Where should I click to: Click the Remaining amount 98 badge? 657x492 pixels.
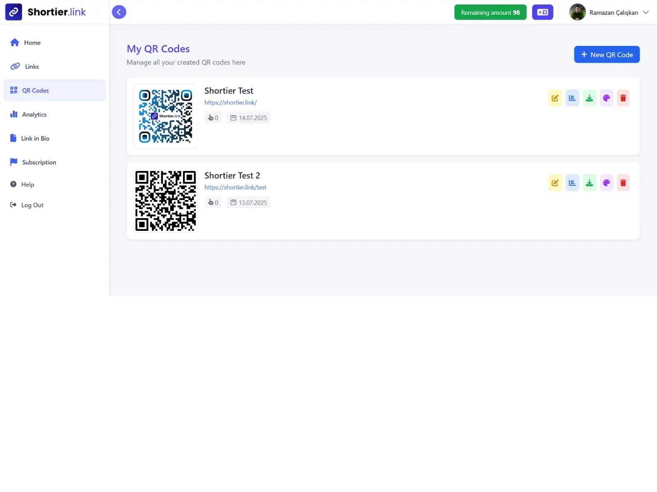pos(490,12)
